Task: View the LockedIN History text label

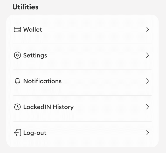Action: (49, 107)
